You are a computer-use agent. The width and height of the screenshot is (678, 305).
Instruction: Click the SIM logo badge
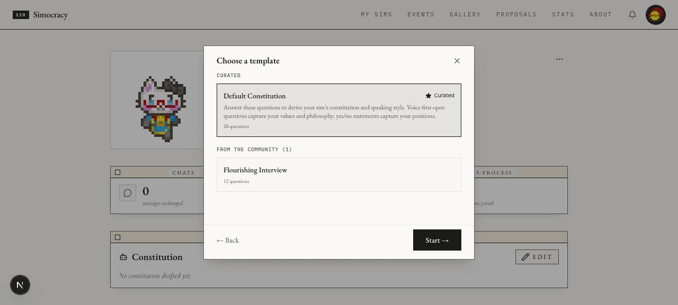click(21, 15)
